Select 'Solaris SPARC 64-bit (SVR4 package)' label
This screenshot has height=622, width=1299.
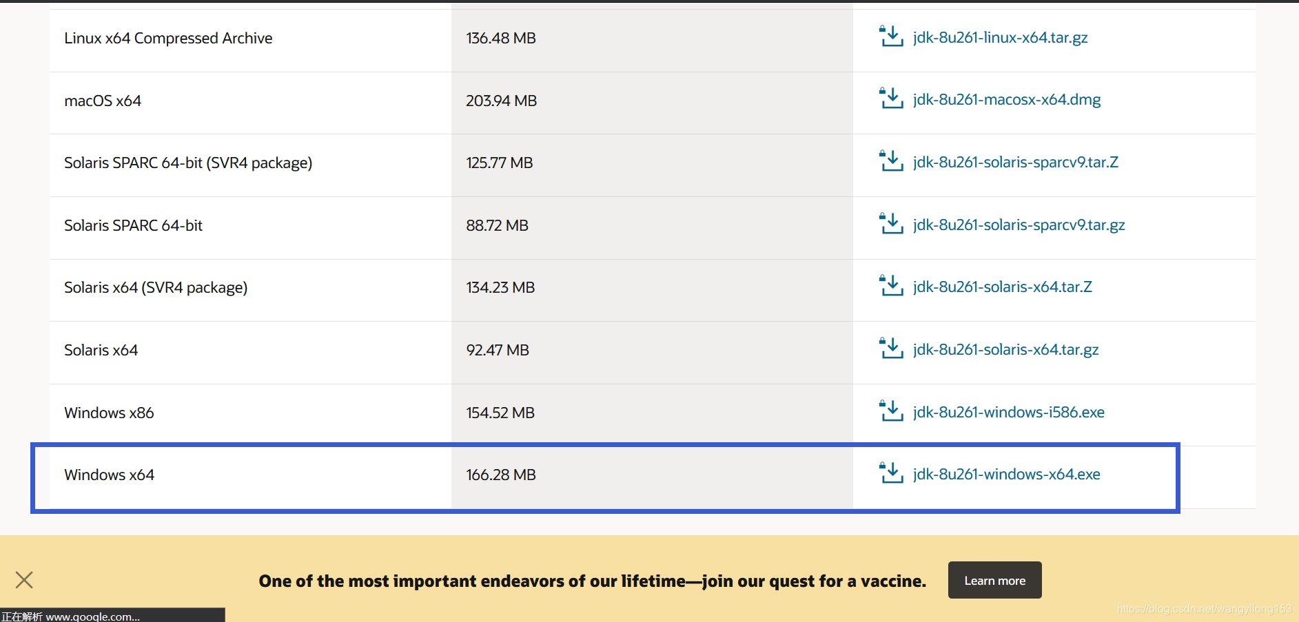pyautogui.click(x=188, y=163)
